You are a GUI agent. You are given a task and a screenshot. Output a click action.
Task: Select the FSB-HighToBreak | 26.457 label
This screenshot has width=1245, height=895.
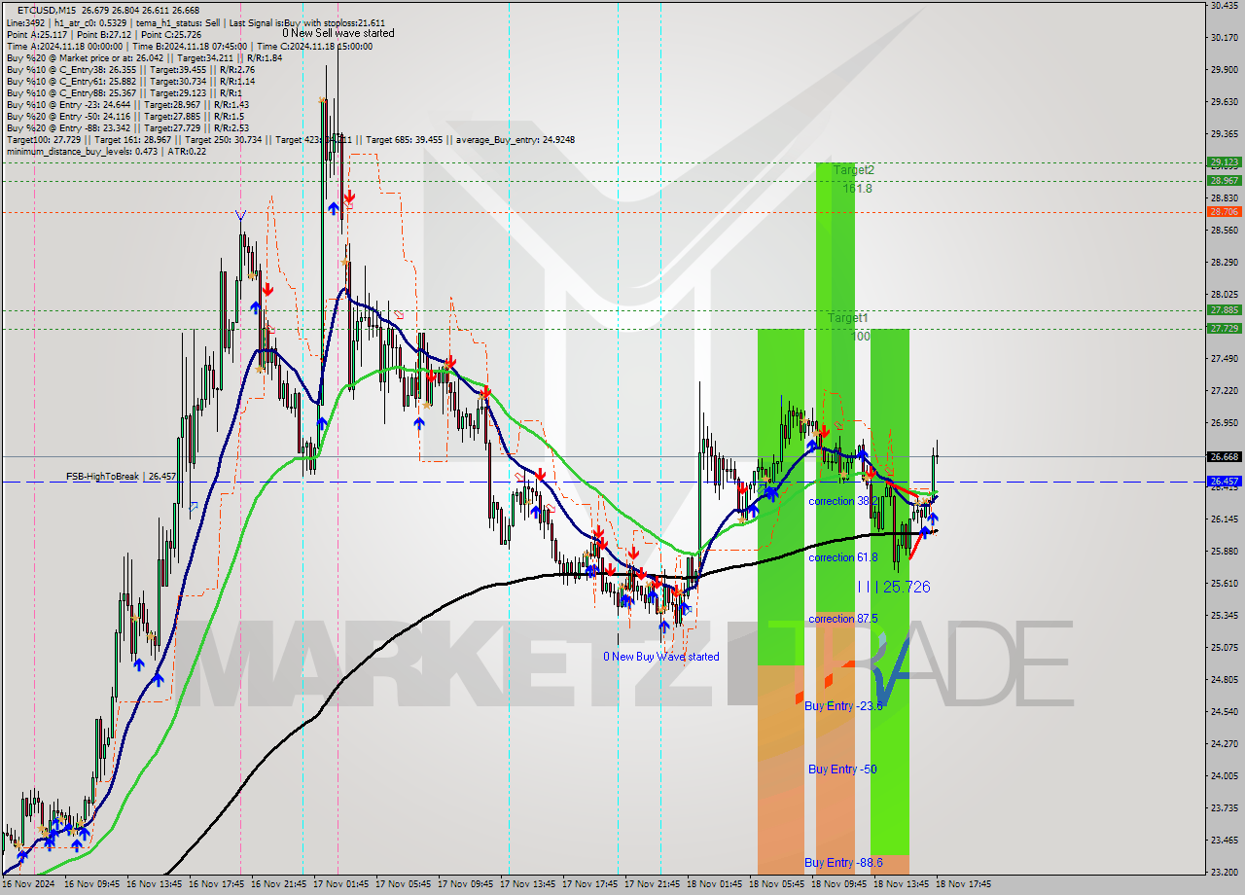[121, 477]
